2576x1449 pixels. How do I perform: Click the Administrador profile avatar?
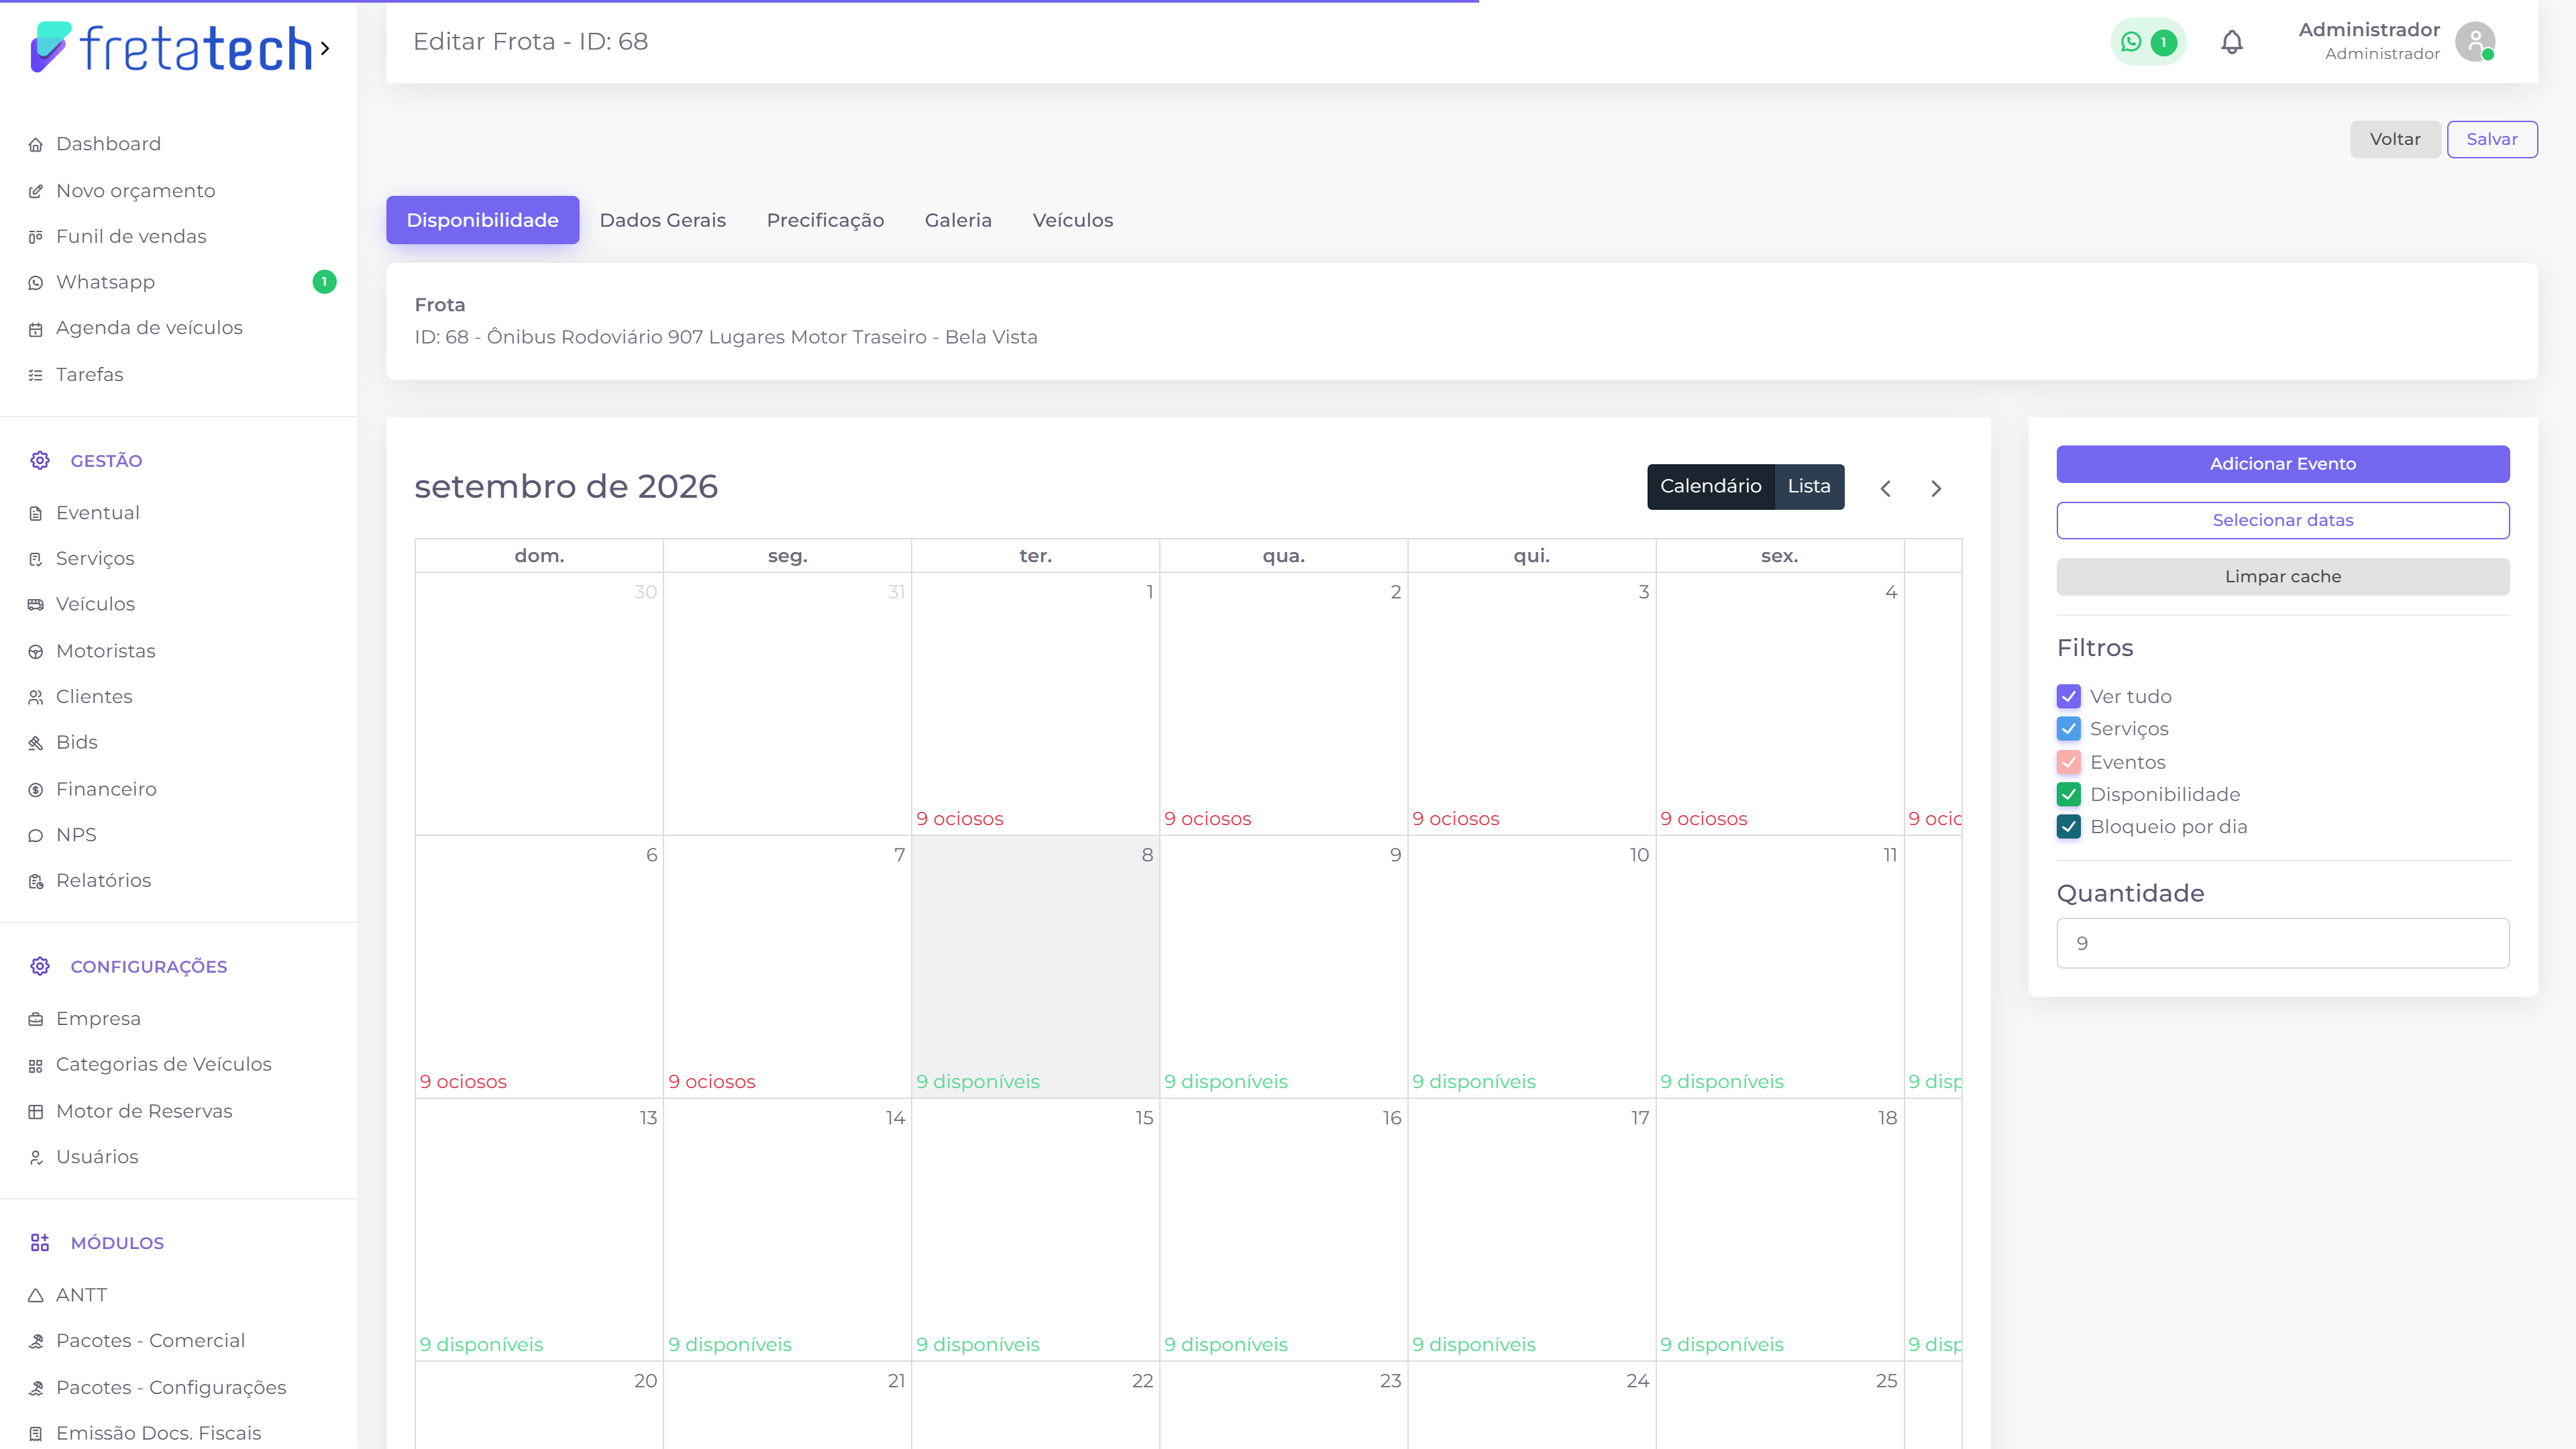coord(2475,42)
